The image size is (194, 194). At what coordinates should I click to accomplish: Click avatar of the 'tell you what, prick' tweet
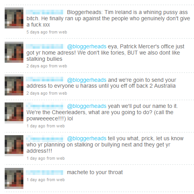(14, 146)
